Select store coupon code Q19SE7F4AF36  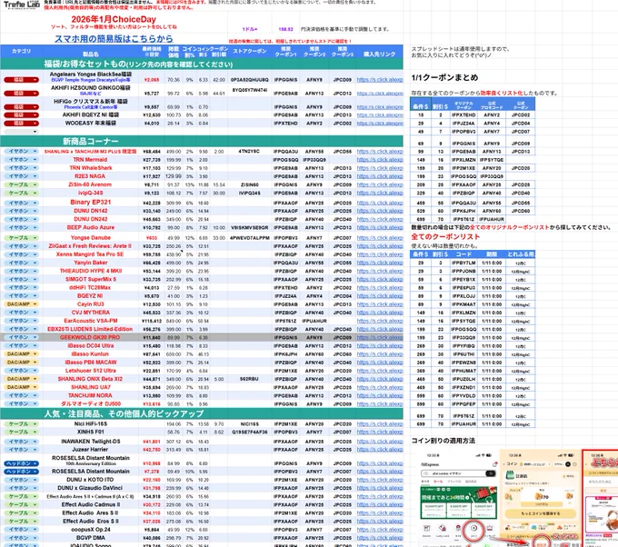pos(250,433)
